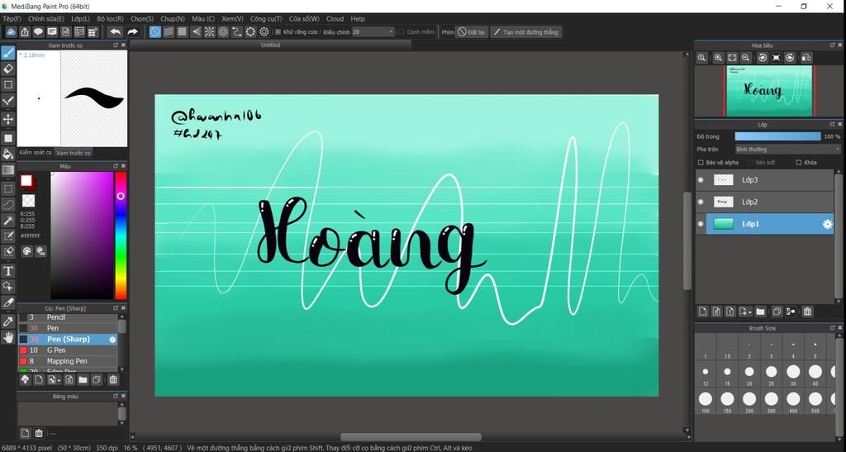Hide the Lớp3 layer
Image resolution: width=846 pixels, height=452 pixels.
[701, 180]
